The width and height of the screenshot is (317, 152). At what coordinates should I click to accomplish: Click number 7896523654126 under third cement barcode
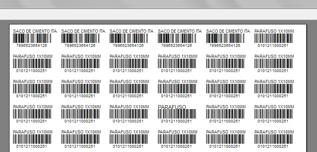pos(128,46)
